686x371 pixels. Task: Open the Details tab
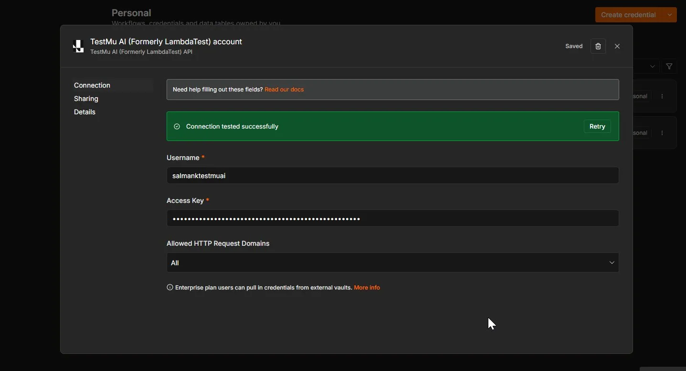coord(84,112)
